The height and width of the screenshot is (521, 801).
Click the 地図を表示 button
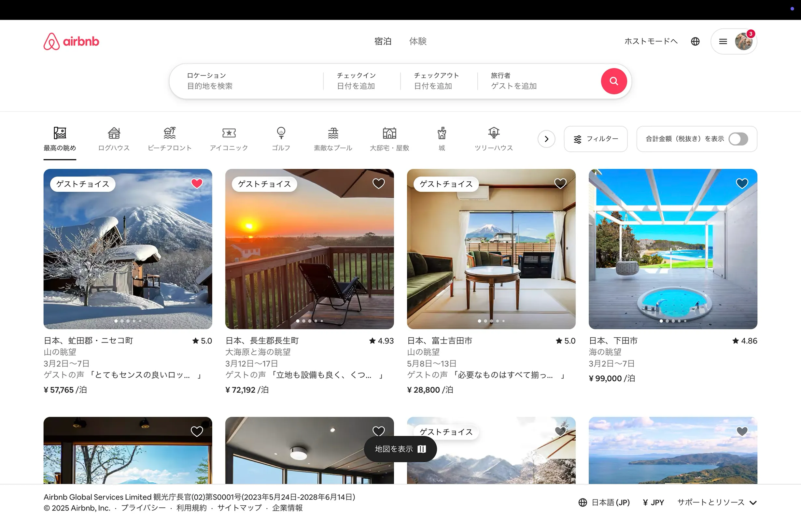tap(400, 449)
